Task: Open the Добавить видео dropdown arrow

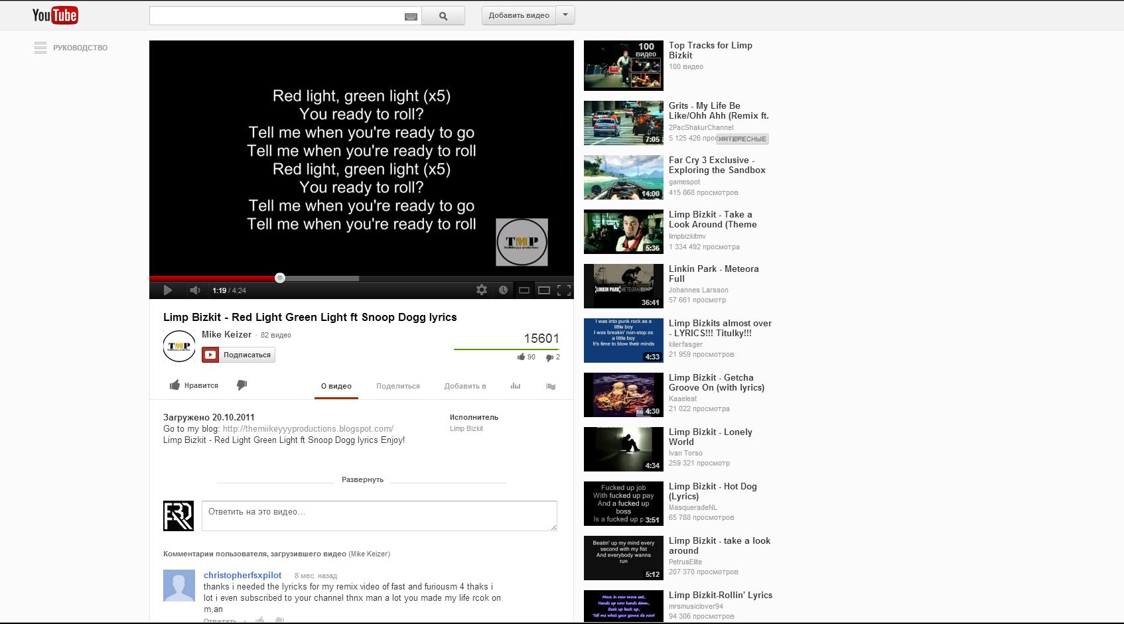Action: pyautogui.click(x=566, y=15)
